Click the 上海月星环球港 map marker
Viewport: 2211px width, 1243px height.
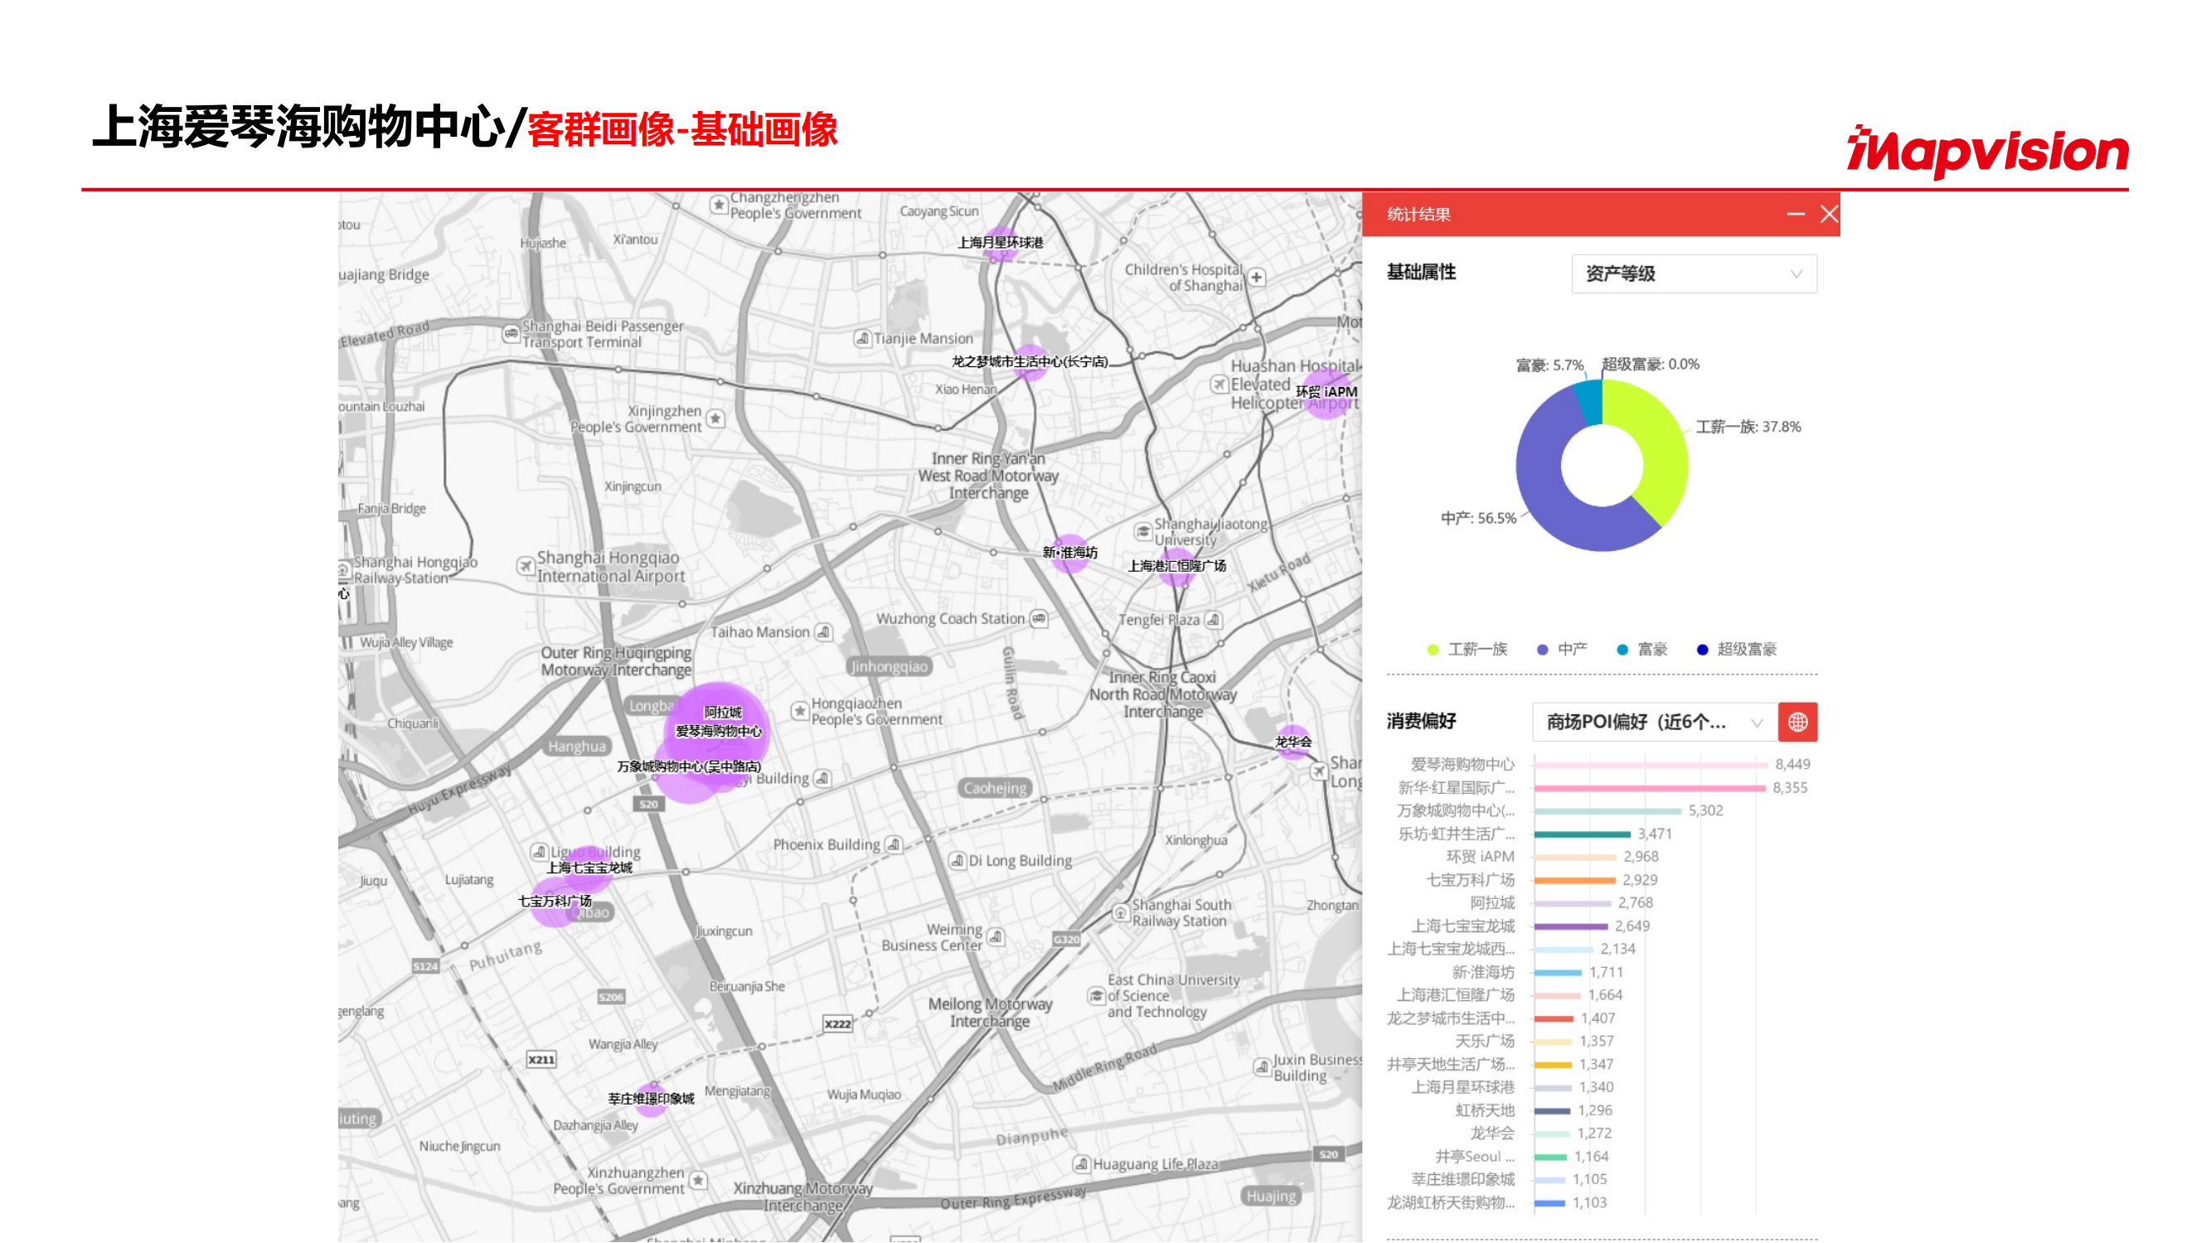(x=1000, y=243)
